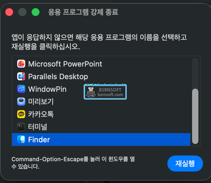Click the Parallels Desktop app icon
211x183 pixels.
pyautogui.click(x=21, y=76)
